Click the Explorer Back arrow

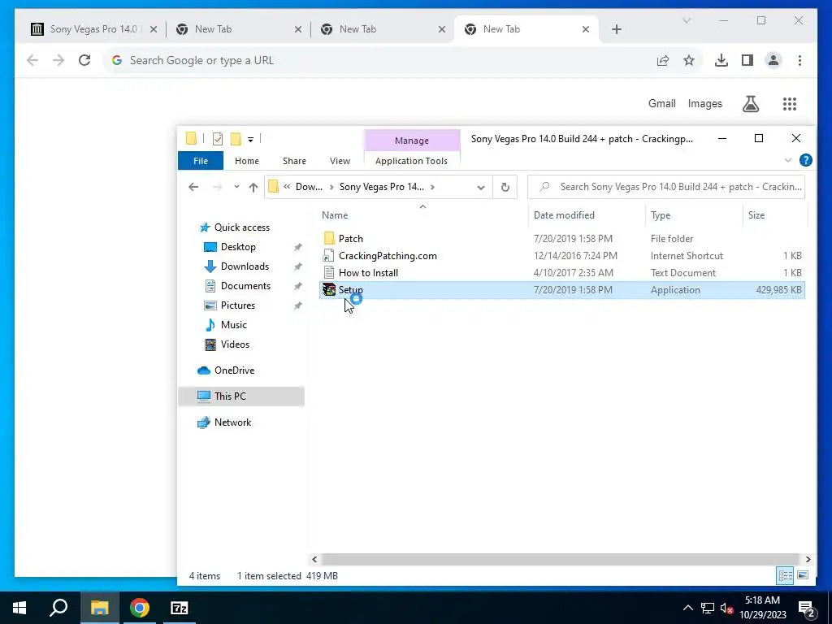point(193,187)
